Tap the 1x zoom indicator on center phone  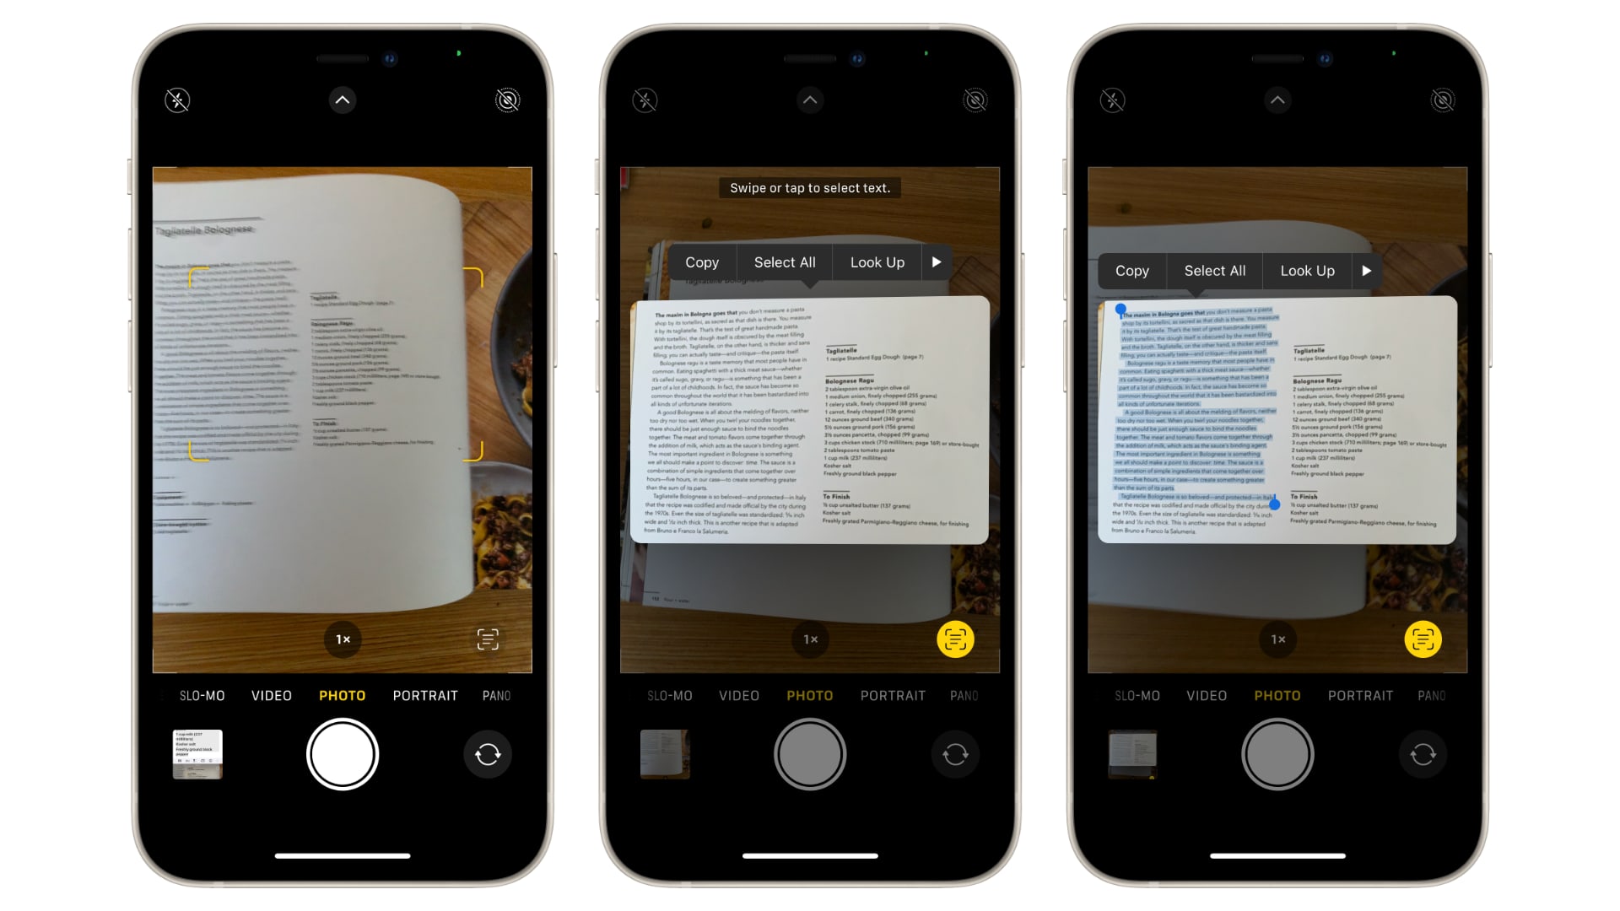(x=810, y=638)
